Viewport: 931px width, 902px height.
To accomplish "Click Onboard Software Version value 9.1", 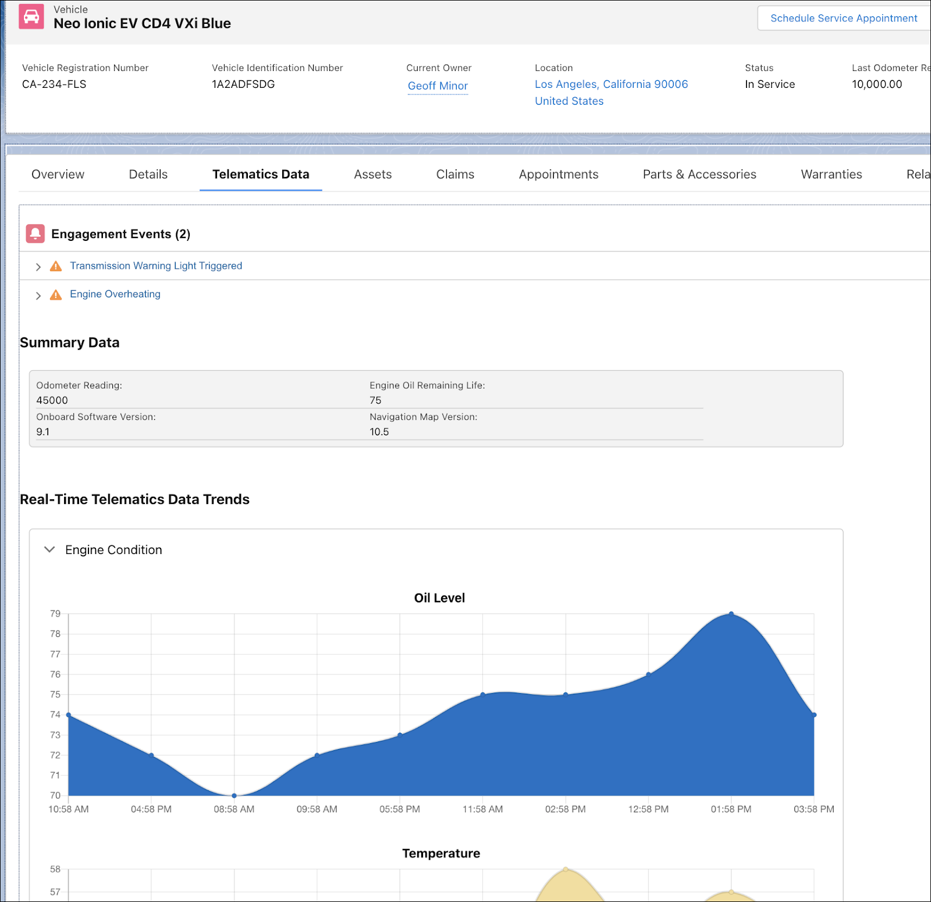I will click(x=43, y=432).
